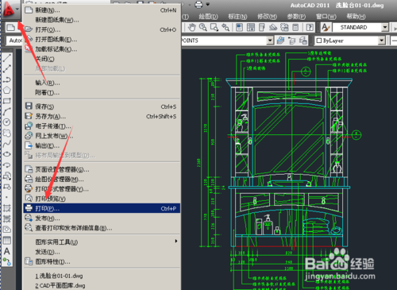Select the Pan realtime hand tool

coord(192,27)
